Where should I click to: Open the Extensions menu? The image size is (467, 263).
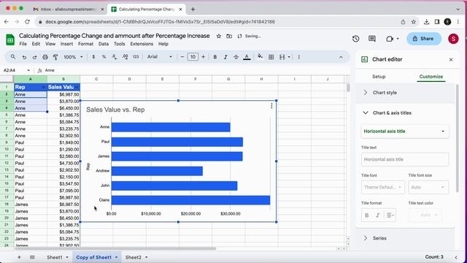(x=142, y=44)
